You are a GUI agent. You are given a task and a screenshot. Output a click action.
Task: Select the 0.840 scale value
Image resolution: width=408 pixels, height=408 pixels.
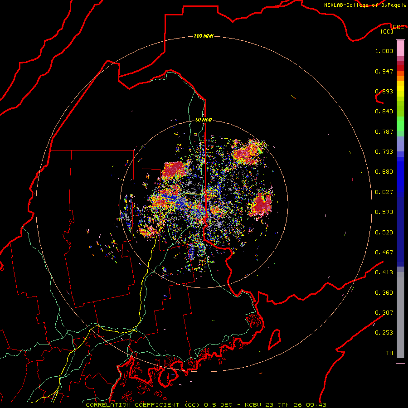(x=384, y=112)
